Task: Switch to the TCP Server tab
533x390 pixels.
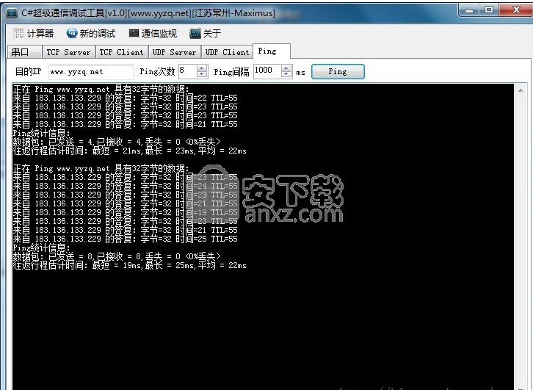Action: [x=68, y=51]
